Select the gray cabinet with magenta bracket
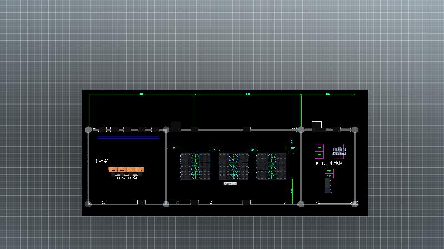This screenshot has width=444, height=249. tap(328, 183)
